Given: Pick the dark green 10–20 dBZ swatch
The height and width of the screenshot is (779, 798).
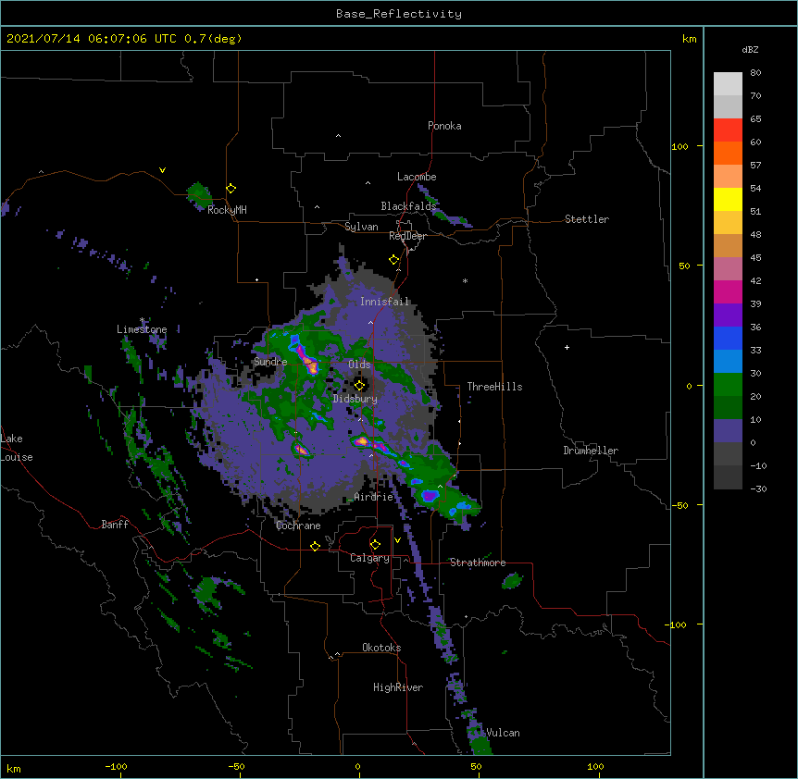Looking at the screenshot, I should coord(728,408).
